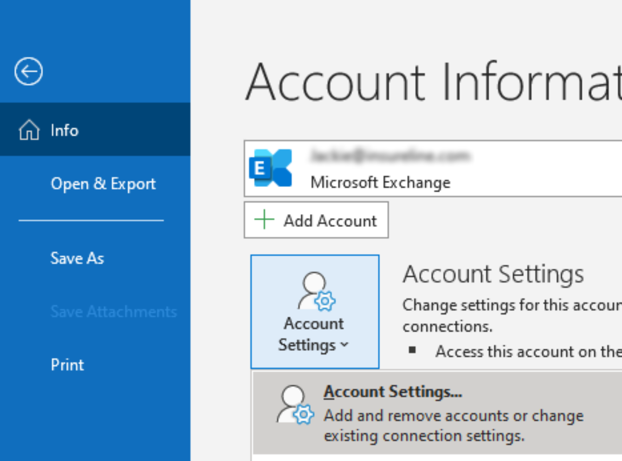Click the Account Information page title
This screenshot has height=461, width=622.
(434, 82)
